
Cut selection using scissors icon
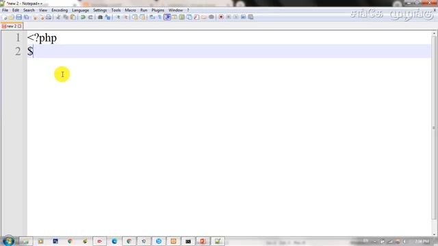[58, 17]
